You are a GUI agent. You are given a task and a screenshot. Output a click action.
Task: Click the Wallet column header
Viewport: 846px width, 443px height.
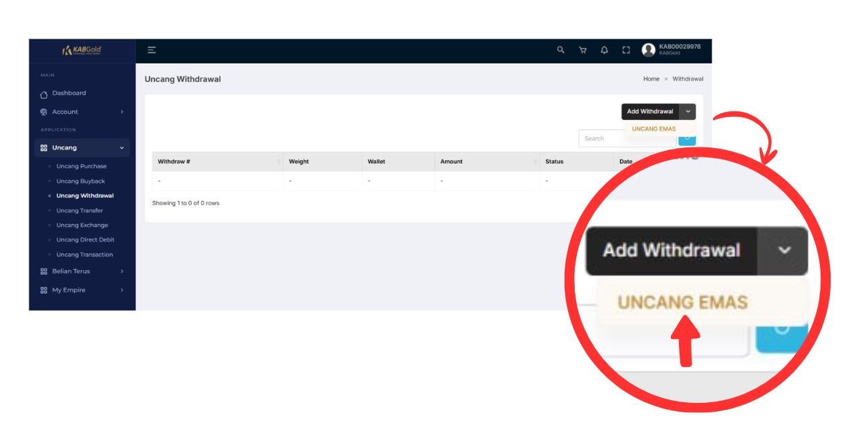tap(376, 161)
